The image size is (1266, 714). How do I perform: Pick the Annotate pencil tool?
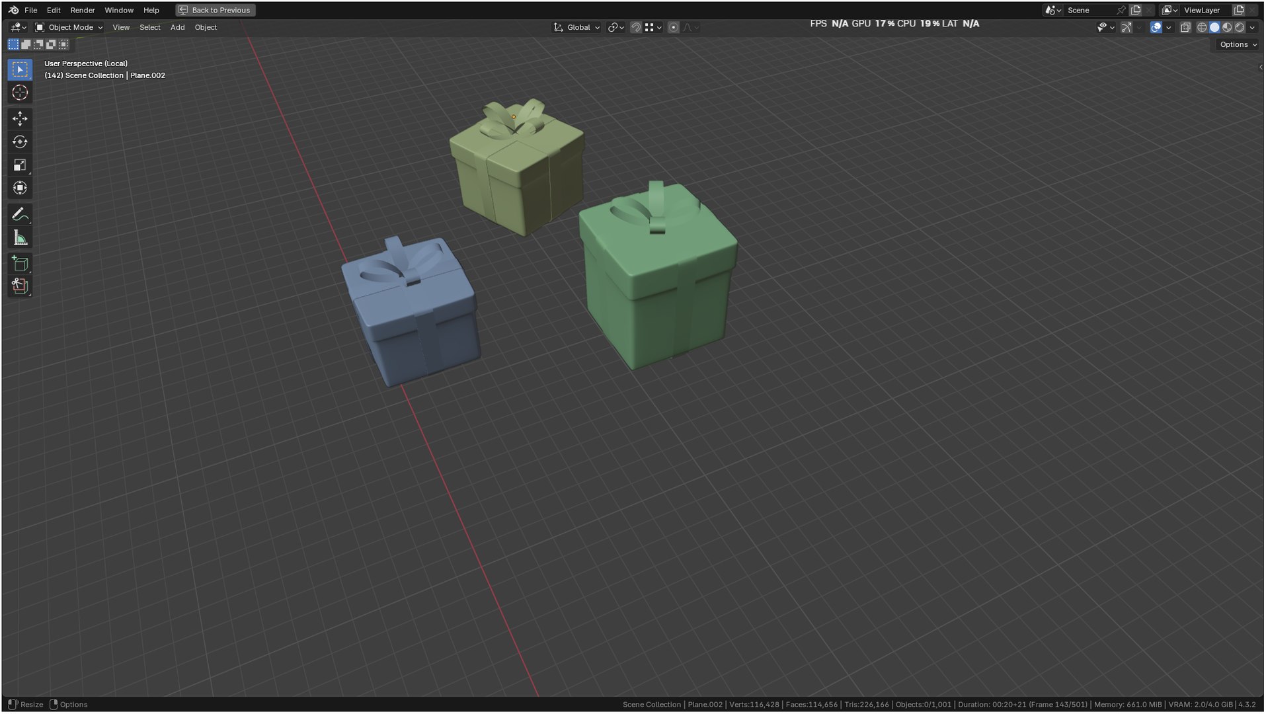point(20,214)
